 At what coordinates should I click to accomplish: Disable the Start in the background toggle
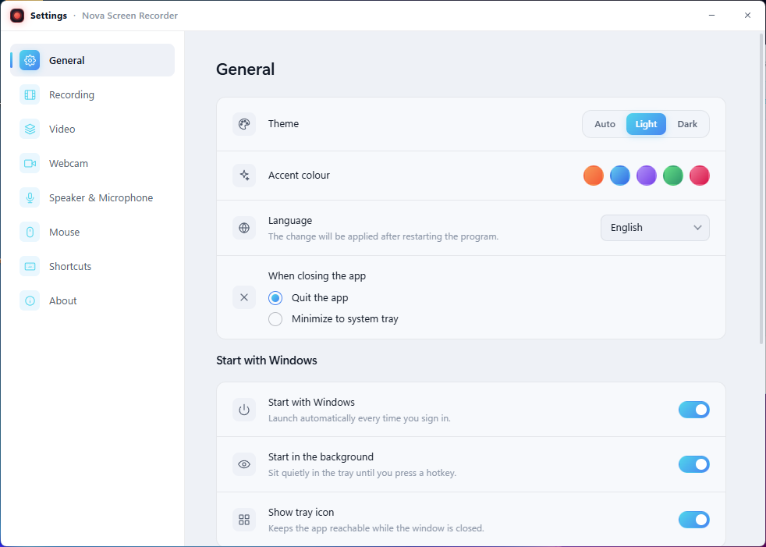[693, 464]
